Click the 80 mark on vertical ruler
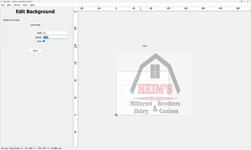 pyautogui.click(x=75, y=80)
